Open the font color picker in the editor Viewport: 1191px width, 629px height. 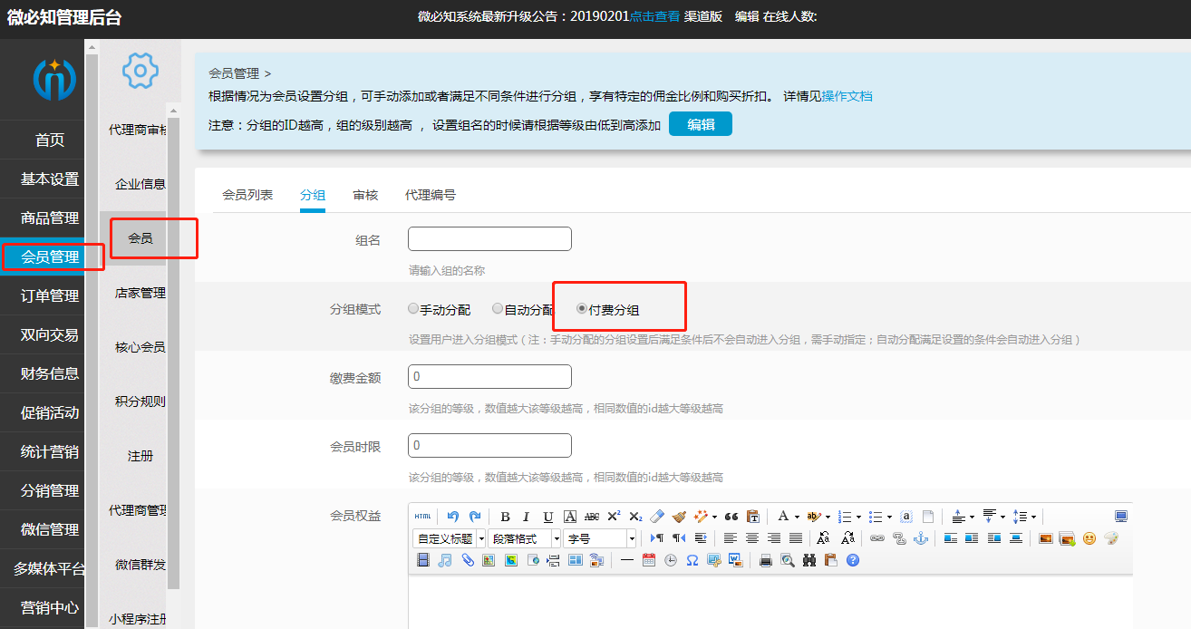[783, 516]
